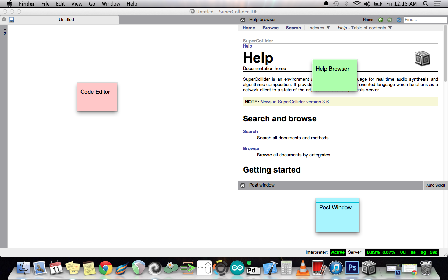Click Search in the Help navigation bar
The image size is (448, 280).
pos(293,28)
